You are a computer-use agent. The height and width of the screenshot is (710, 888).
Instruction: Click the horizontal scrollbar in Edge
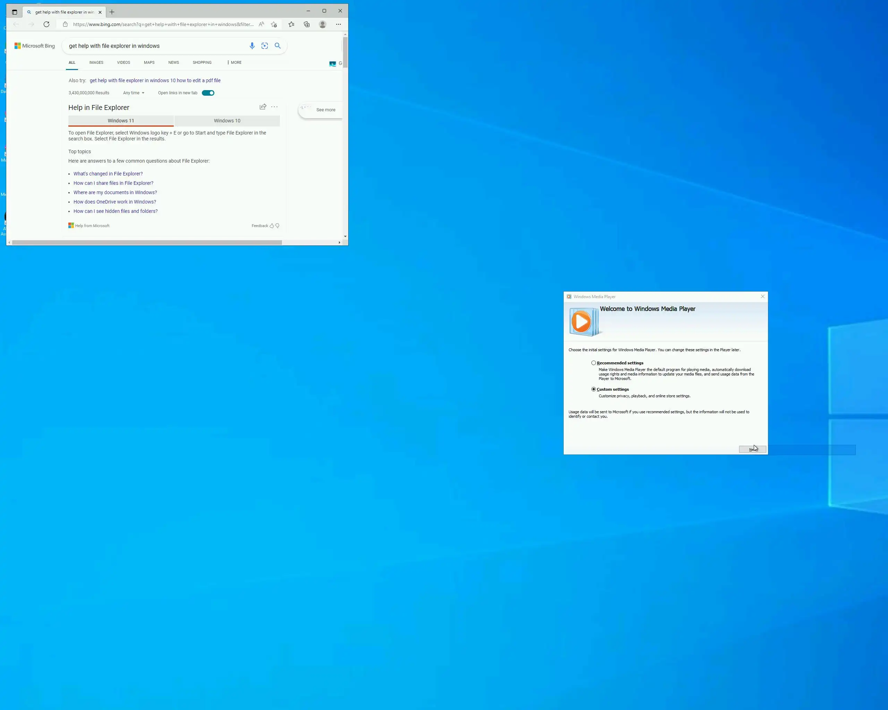(147, 242)
